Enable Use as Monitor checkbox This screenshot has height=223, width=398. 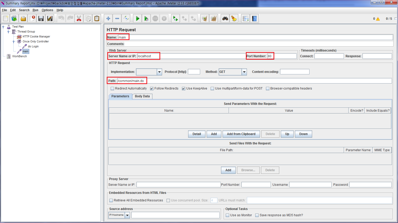tap(228, 215)
